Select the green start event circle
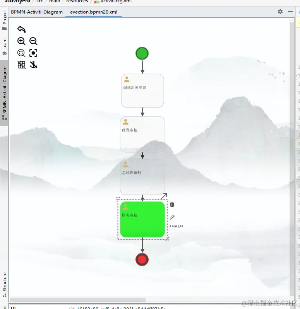 pyautogui.click(x=142, y=53)
